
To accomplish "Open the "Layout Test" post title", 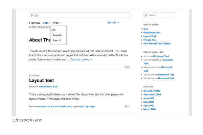I will click(41, 81).
